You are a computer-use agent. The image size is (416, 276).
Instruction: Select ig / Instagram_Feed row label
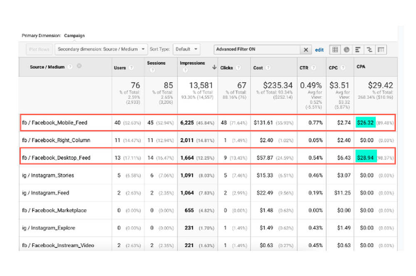point(46,193)
